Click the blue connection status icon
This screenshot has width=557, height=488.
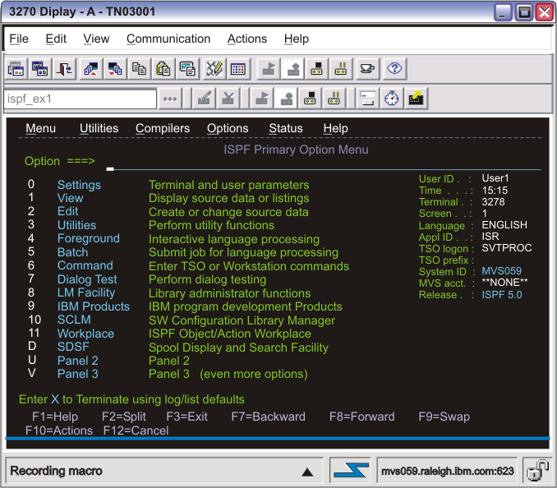click(350, 471)
